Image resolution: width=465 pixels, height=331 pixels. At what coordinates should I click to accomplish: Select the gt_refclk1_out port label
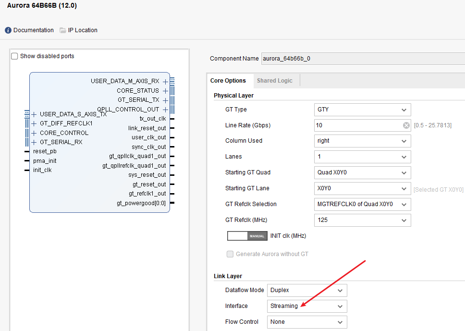[x=147, y=194]
